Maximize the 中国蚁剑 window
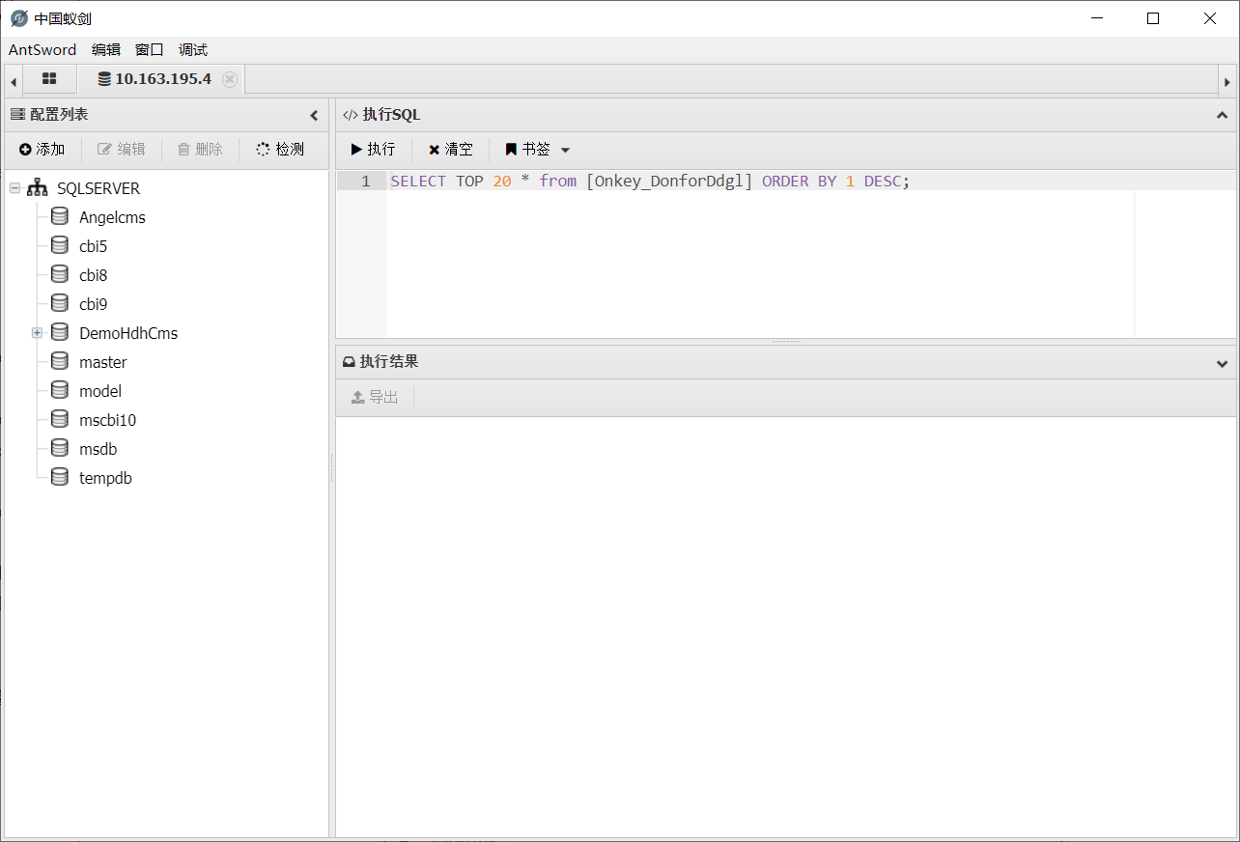Viewport: 1240px width, 842px height. pos(1153,18)
